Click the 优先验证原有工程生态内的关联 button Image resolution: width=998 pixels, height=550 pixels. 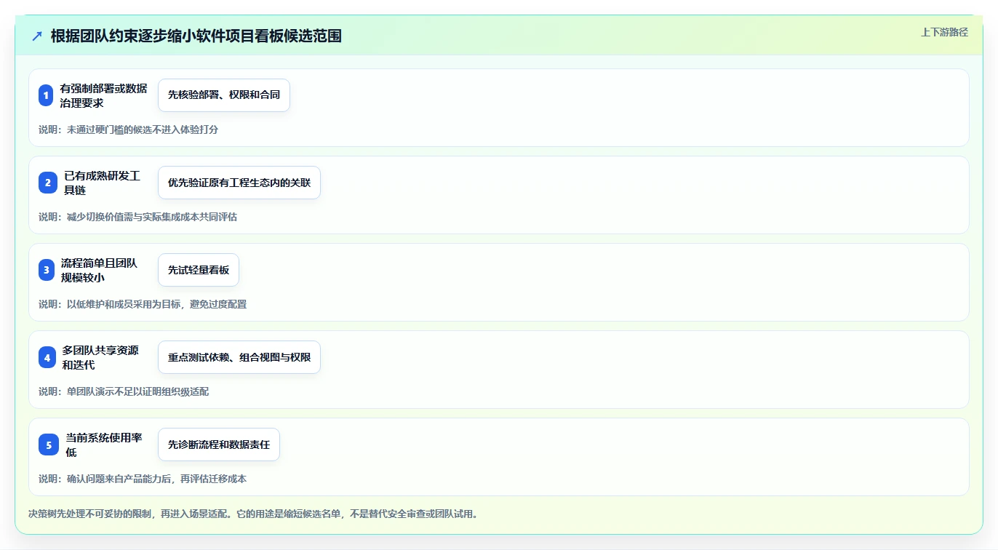point(239,183)
